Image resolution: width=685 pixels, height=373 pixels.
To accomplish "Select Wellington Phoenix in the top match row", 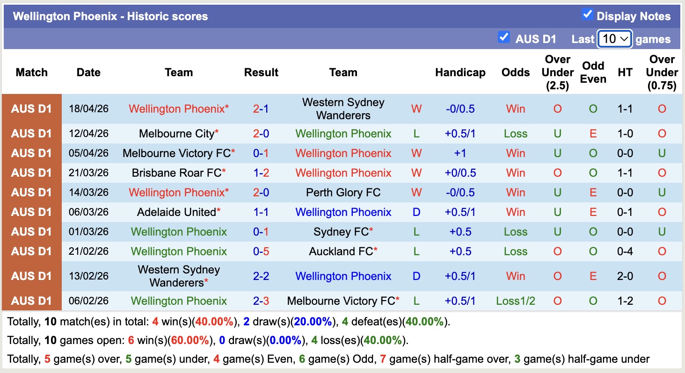I will pos(178,108).
